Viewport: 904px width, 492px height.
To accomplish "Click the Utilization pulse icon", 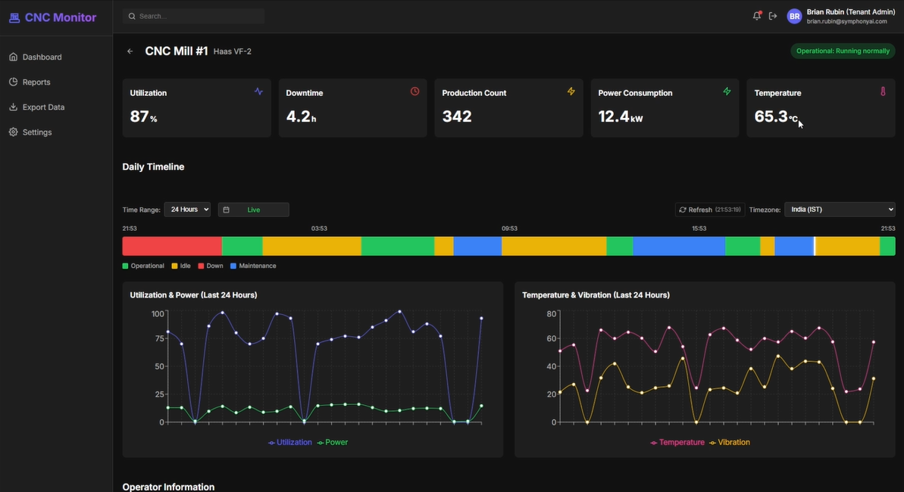I will point(258,92).
